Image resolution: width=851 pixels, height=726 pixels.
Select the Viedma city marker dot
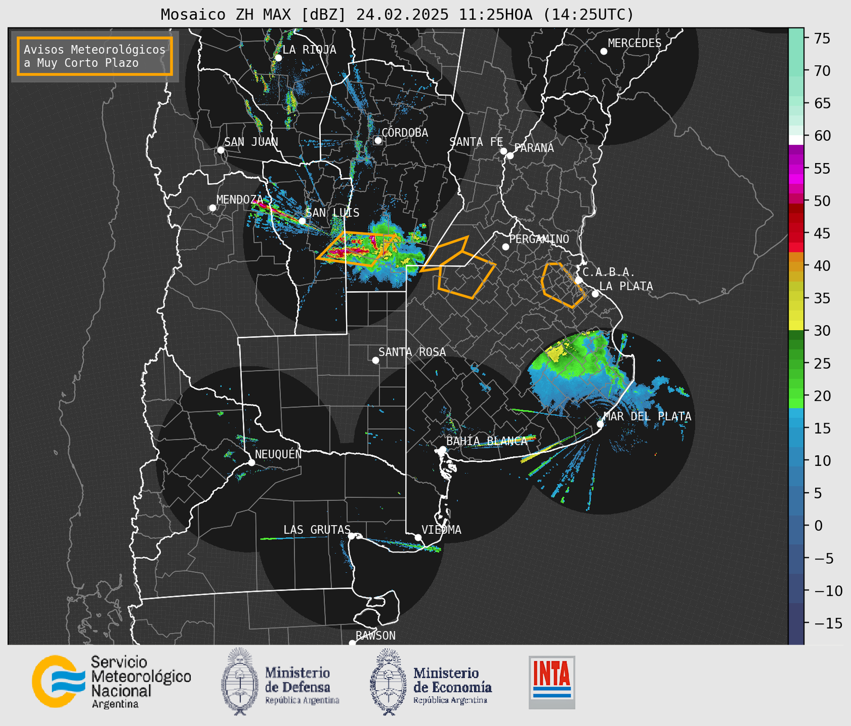[x=418, y=537]
